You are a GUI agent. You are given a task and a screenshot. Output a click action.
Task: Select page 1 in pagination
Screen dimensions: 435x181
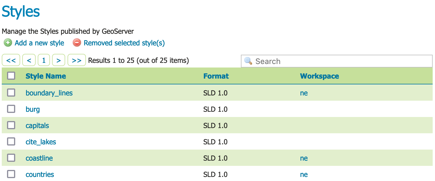point(44,60)
